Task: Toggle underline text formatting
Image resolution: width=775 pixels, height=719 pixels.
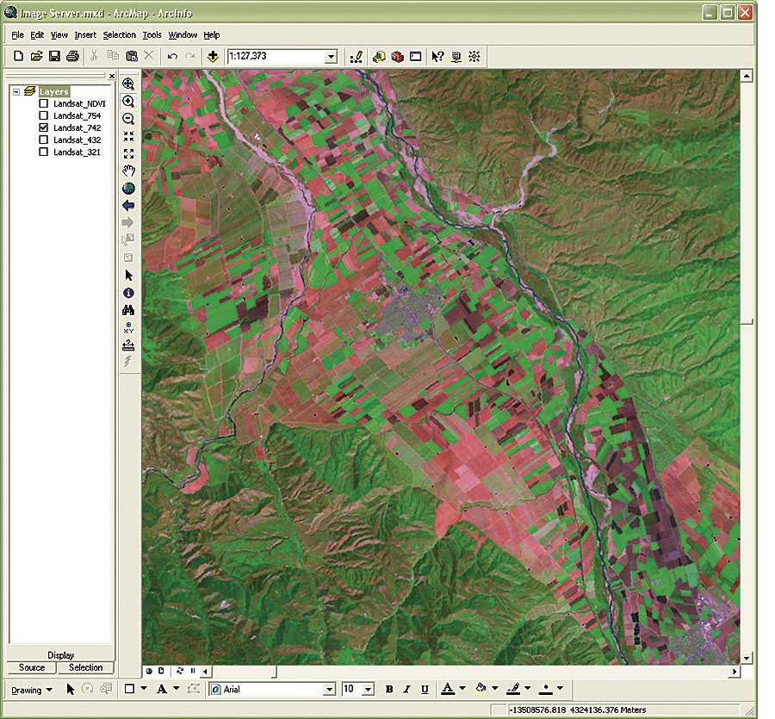Action: (x=425, y=689)
